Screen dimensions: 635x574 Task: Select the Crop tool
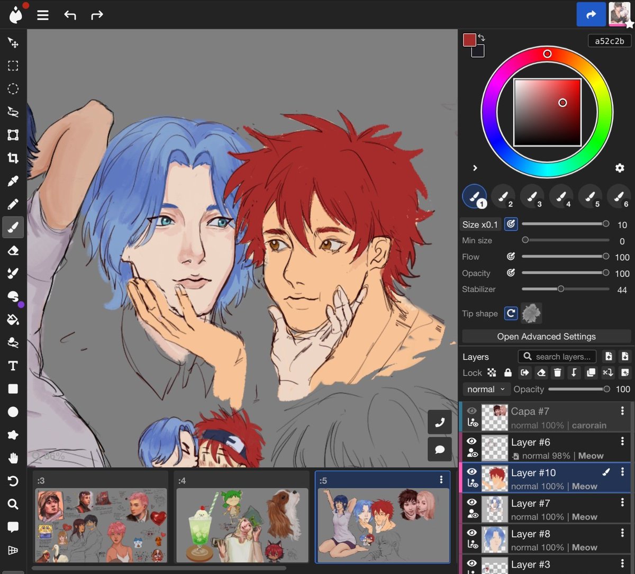[13, 158]
